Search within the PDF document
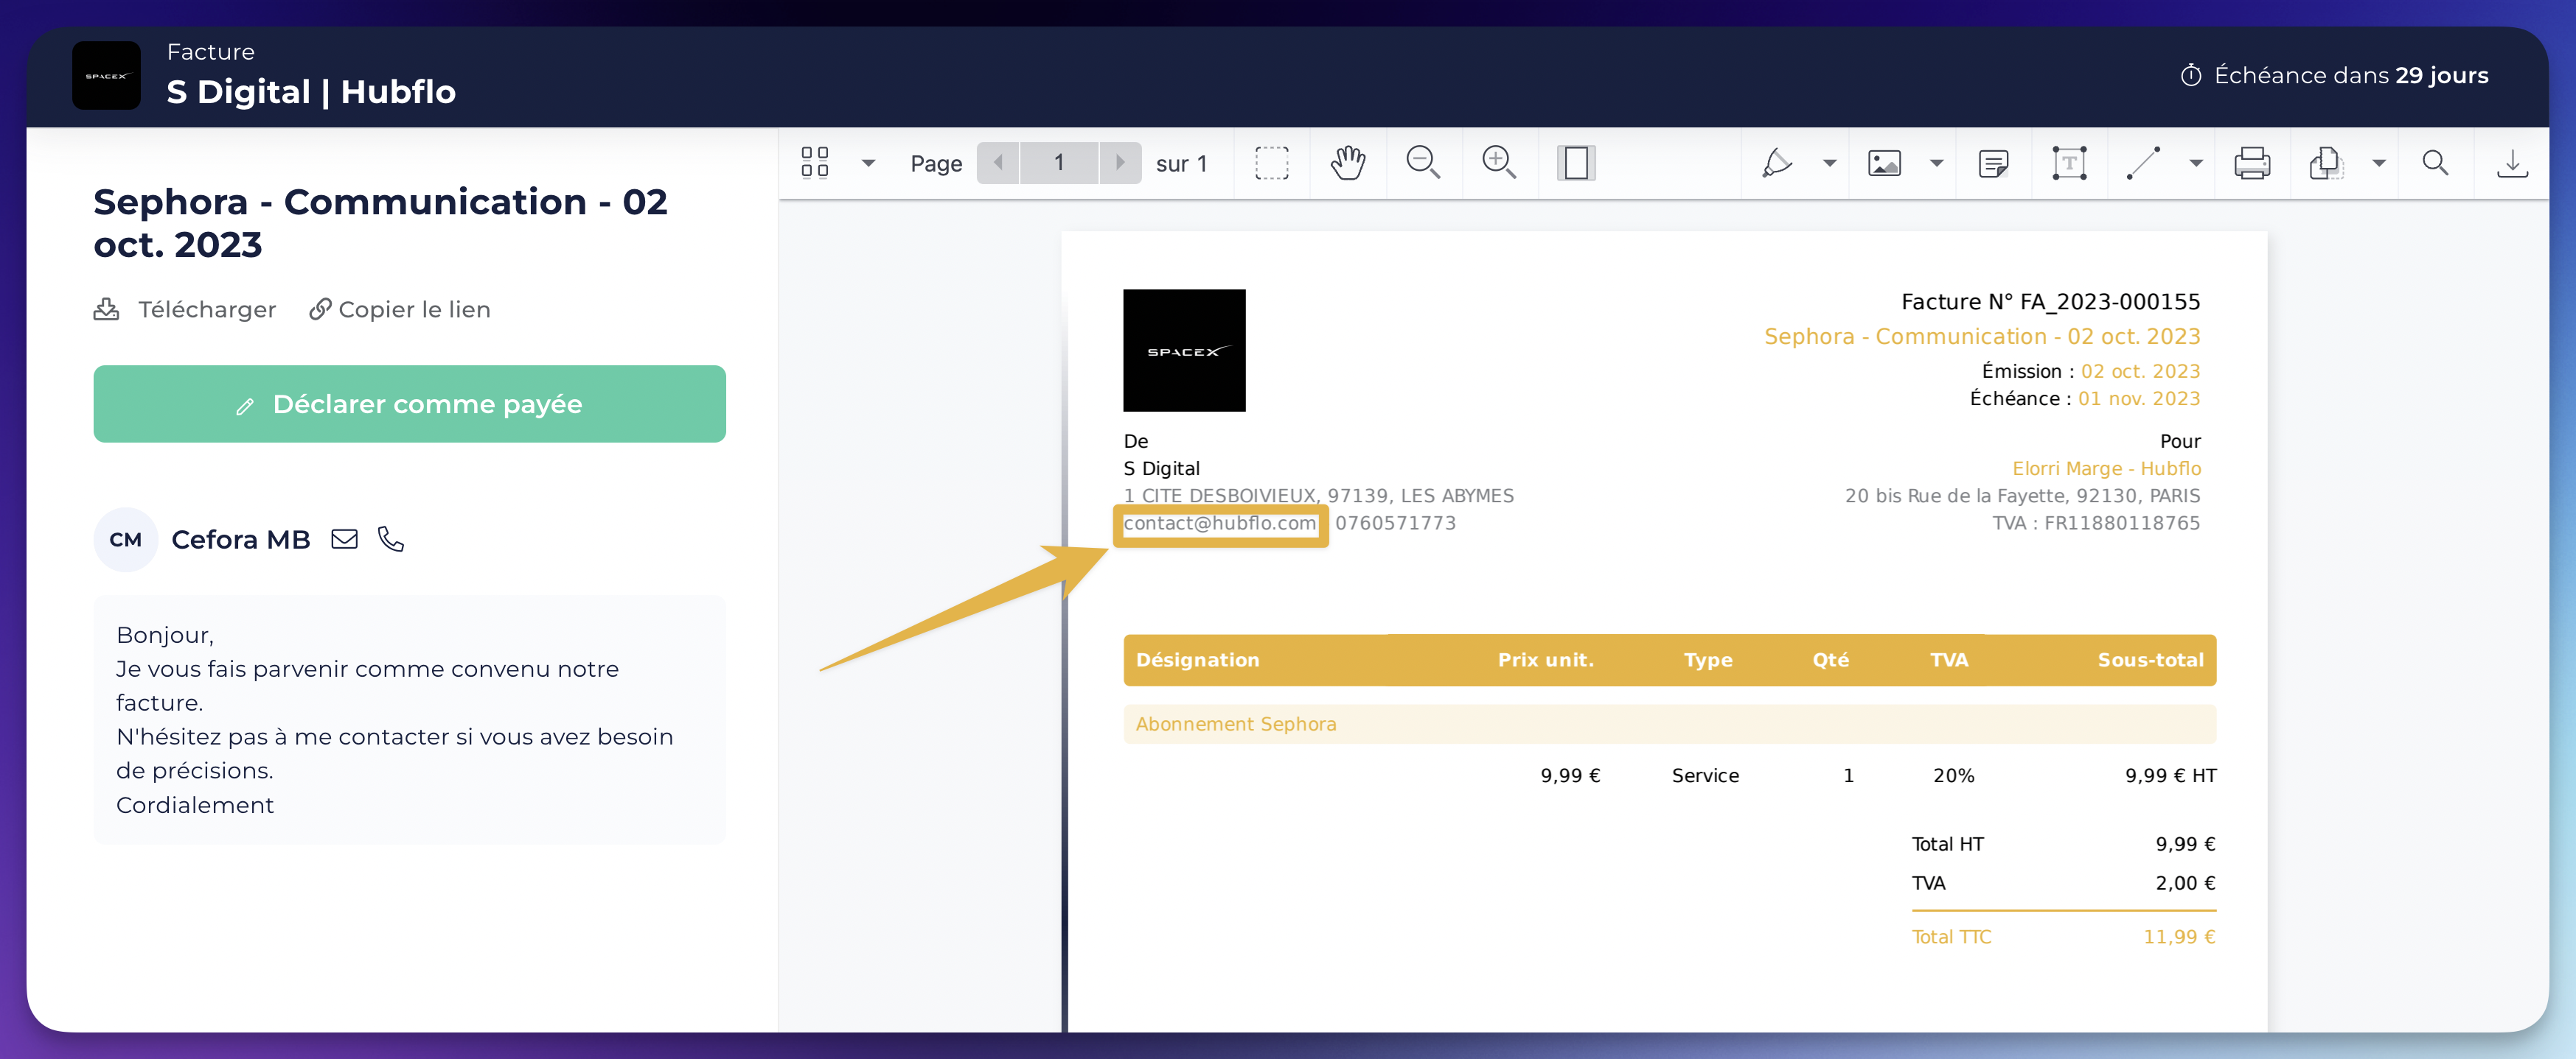This screenshot has width=2576, height=1059. 2435,163
